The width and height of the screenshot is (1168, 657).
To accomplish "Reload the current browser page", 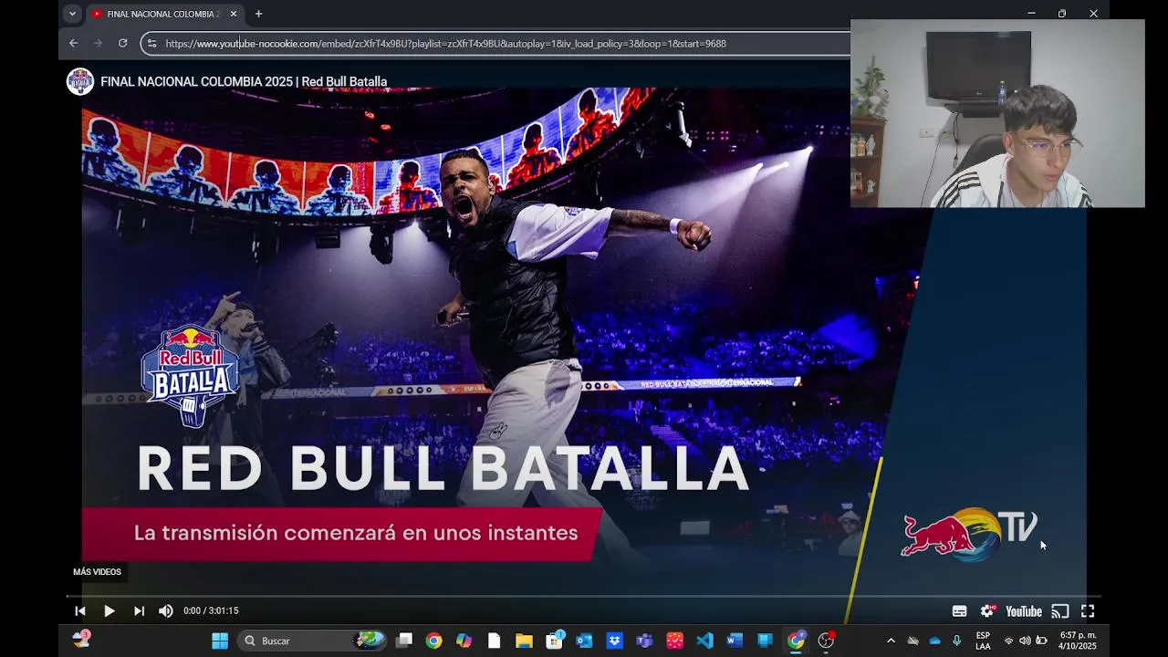I will click(x=122, y=43).
